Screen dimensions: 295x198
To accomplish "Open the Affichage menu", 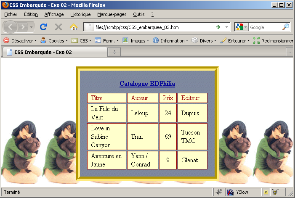I will tap(54, 14).
